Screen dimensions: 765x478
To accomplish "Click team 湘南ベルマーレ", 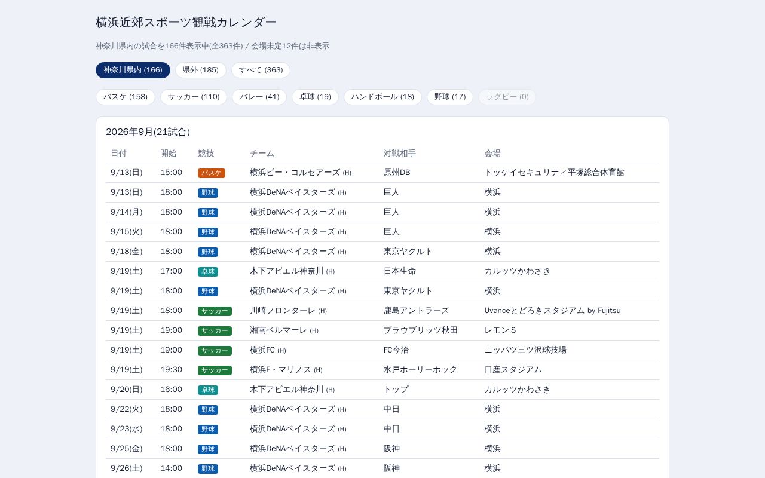I will pos(279,330).
